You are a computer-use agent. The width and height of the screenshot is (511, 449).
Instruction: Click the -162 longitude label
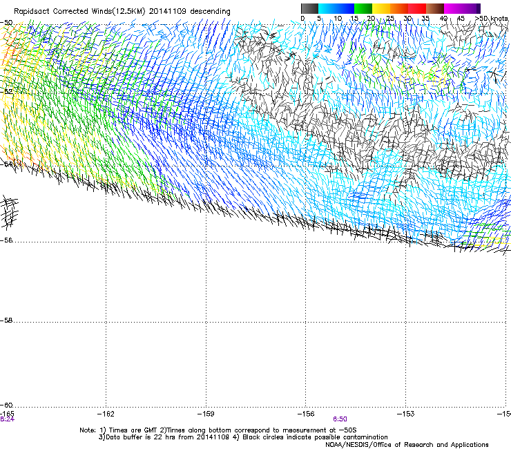coord(106,414)
